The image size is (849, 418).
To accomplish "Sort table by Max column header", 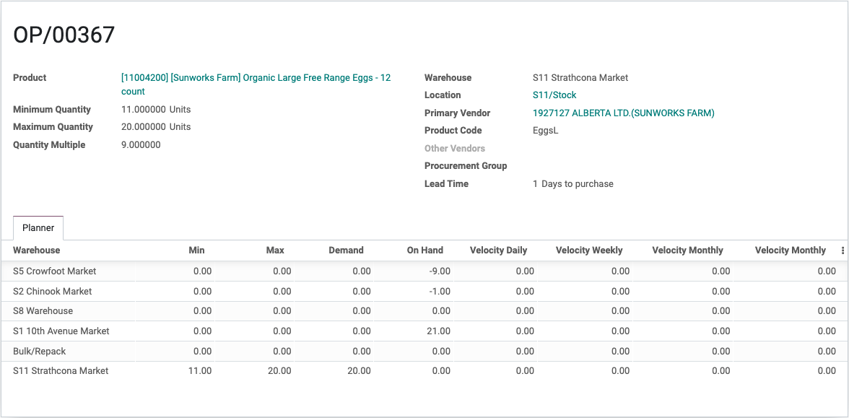I will [275, 250].
